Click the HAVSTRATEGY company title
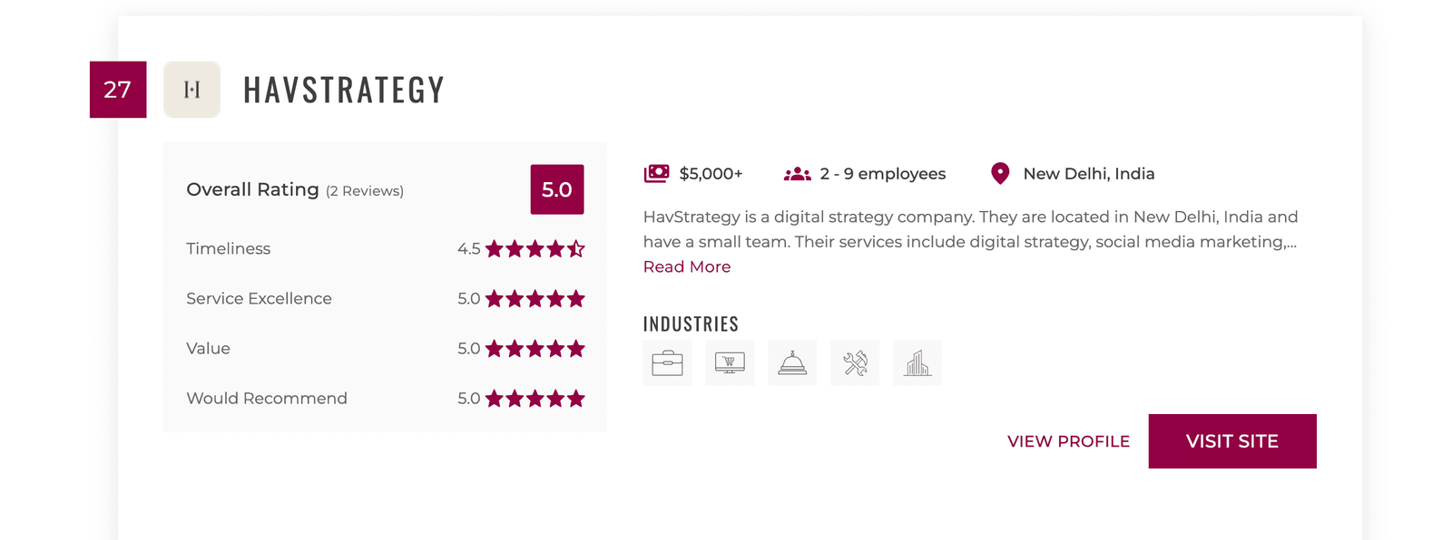 point(344,90)
